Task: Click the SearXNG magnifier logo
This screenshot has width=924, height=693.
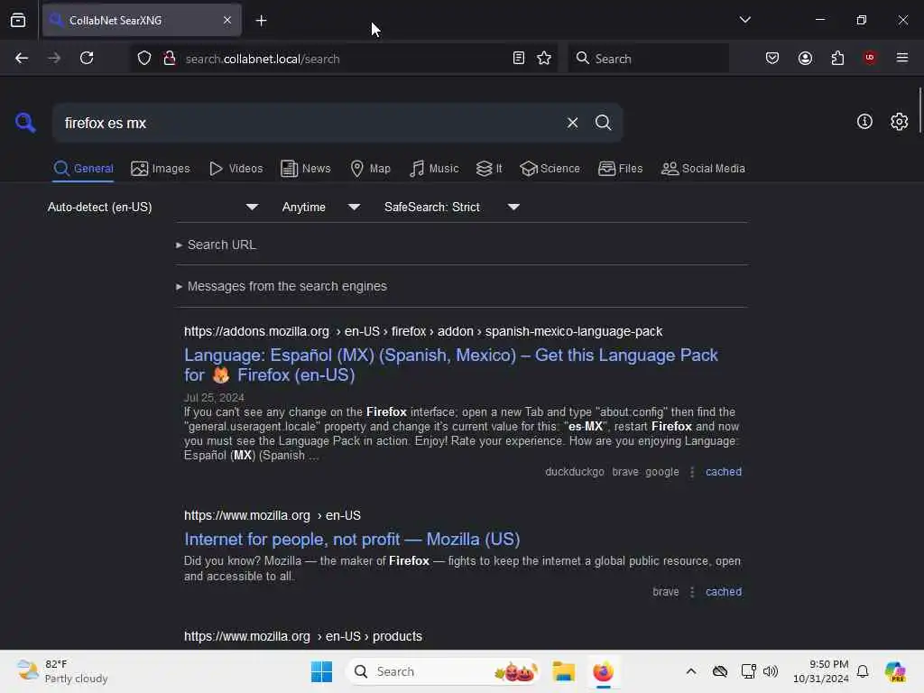Action: (x=25, y=123)
